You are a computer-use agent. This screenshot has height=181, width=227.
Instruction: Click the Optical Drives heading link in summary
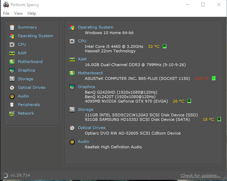(92, 128)
